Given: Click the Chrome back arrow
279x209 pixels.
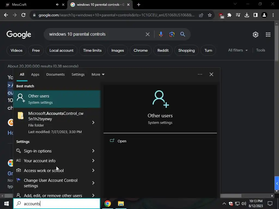Looking at the screenshot, I should pos(6,15).
